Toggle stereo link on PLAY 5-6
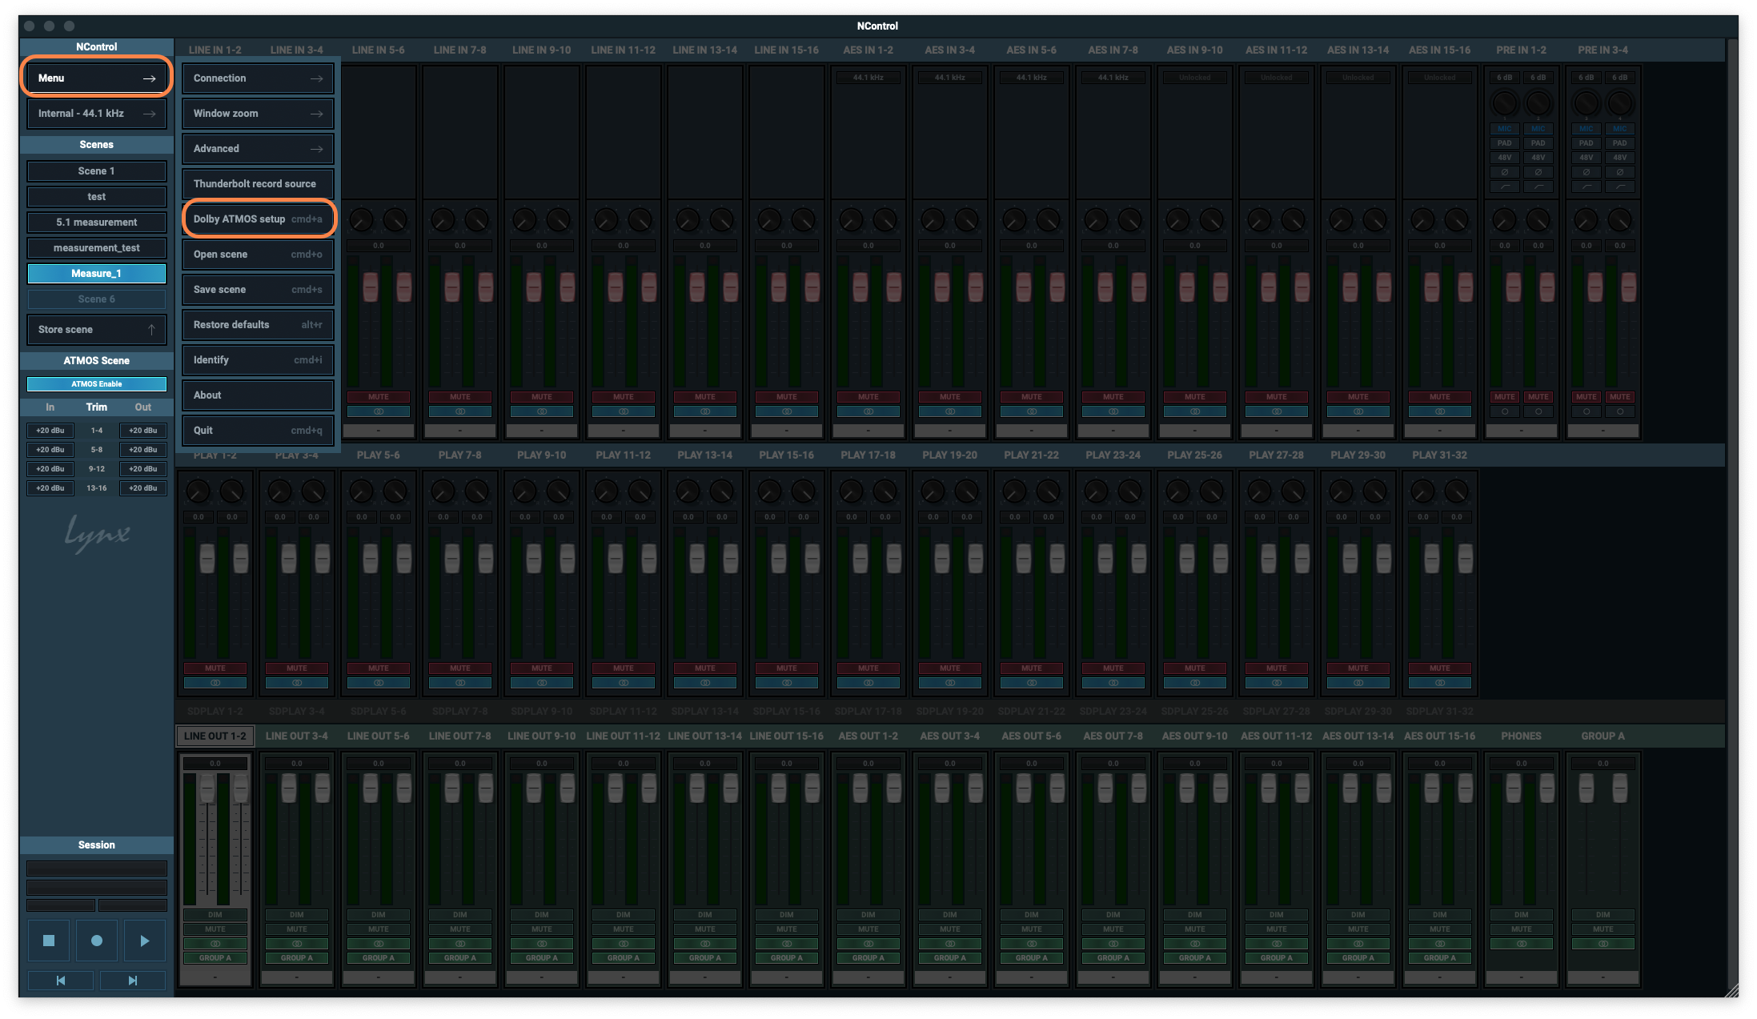Screen dimensions: 1757x1019 click(379, 683)
